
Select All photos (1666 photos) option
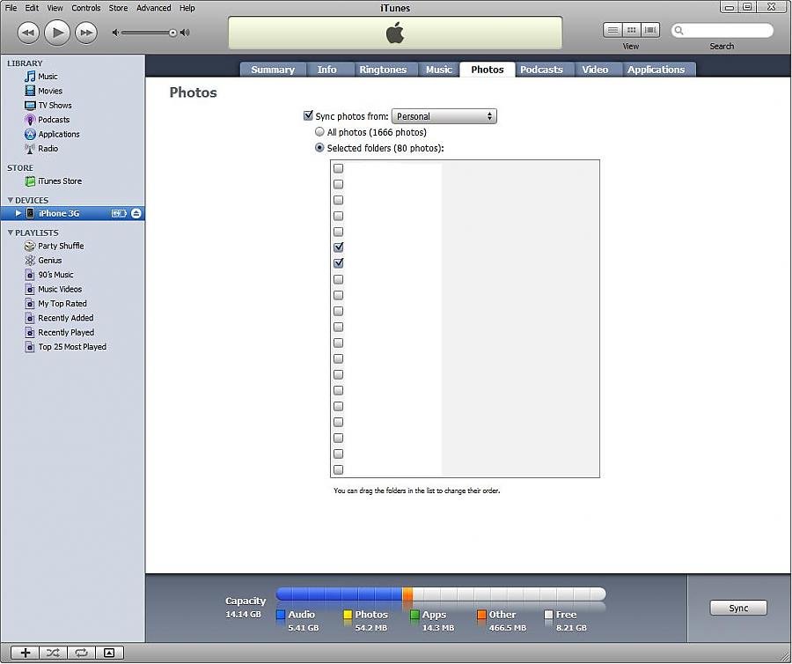pos(319,132)
